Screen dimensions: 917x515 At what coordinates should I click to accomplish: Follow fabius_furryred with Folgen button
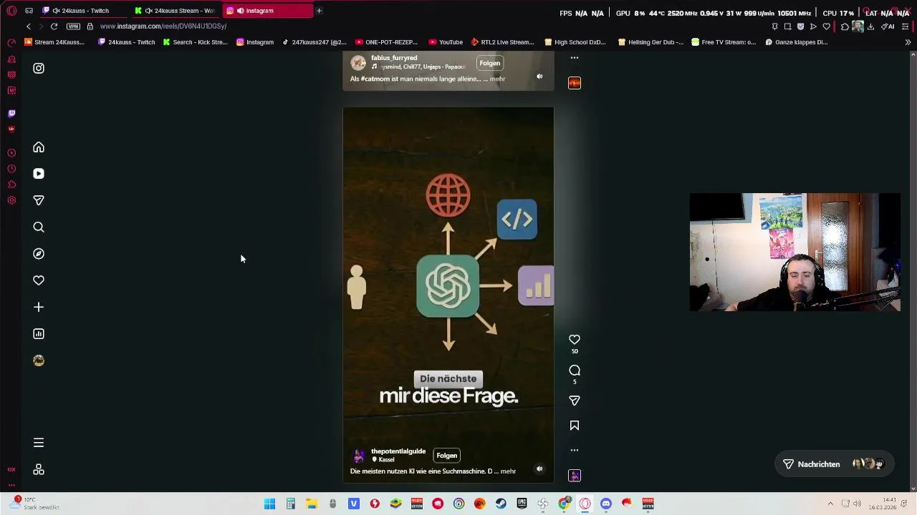click(x=490, y=63)
